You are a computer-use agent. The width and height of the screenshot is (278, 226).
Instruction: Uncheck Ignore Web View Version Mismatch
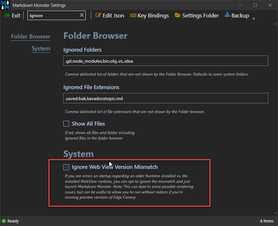tap(66, 167)
